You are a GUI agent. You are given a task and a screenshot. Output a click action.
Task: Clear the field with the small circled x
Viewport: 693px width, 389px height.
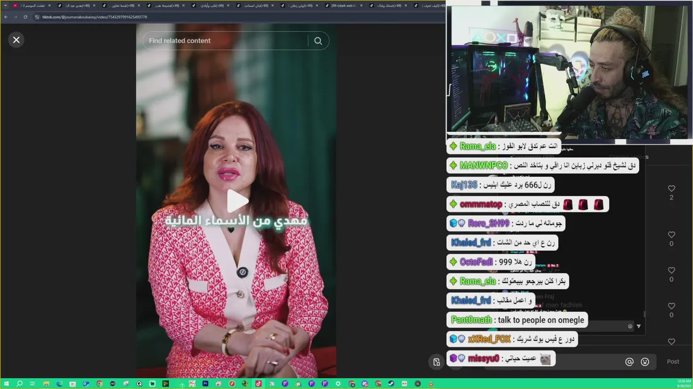point(630,326)
